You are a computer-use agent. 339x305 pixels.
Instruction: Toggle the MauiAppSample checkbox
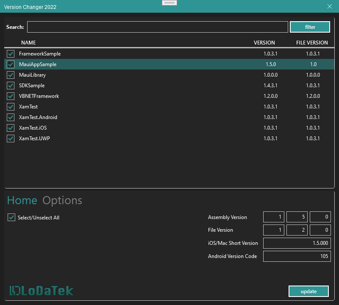coord(11,64)
